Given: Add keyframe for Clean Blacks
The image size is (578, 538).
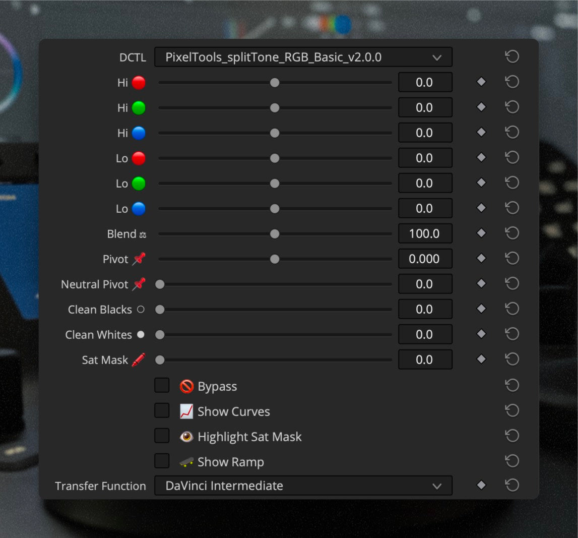Looking at the screenshot, I should coord(481,309).
